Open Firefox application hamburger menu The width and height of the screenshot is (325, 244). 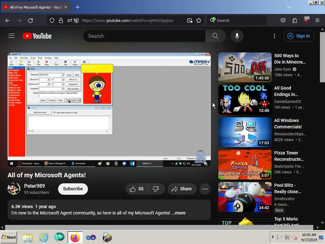pyautogui.click(x=317, y=20)
